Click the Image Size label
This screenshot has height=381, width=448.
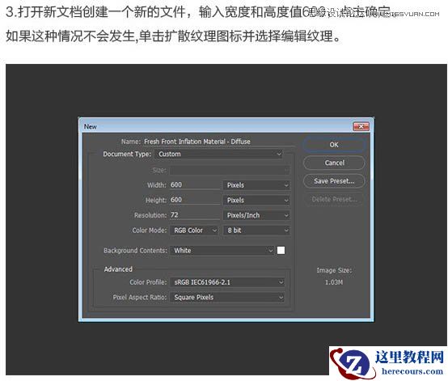tap(334, 270)
